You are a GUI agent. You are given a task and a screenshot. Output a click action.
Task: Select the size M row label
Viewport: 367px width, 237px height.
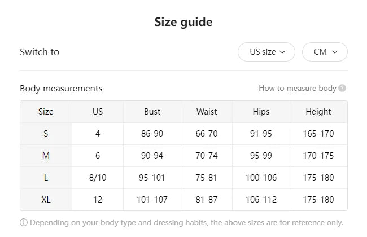click(x=46, y=156)
